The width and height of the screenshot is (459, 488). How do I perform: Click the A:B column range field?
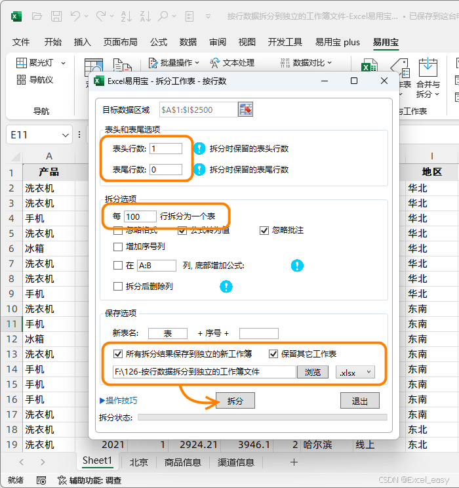tap(157, 266)
